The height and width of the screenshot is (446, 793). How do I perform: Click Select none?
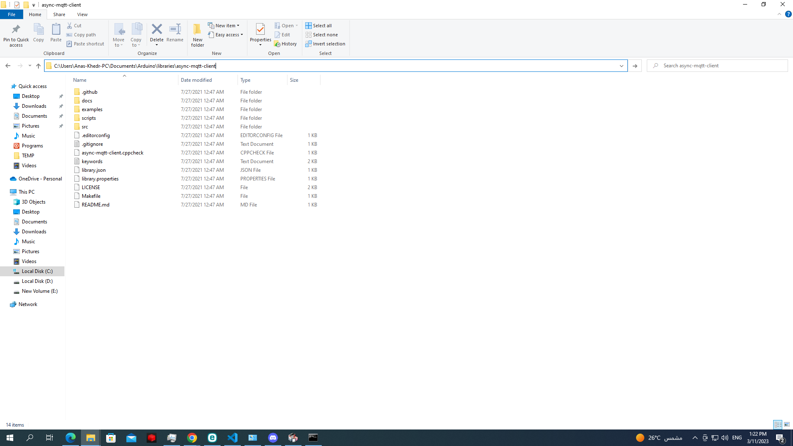pyautogui.click(x=322, y=35)
